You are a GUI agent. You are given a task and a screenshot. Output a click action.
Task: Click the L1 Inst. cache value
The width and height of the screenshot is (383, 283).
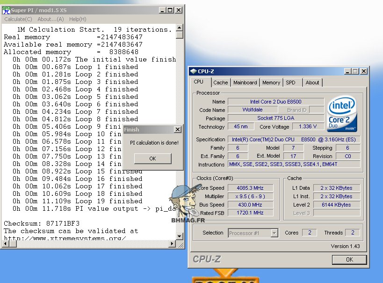[336, 196]
